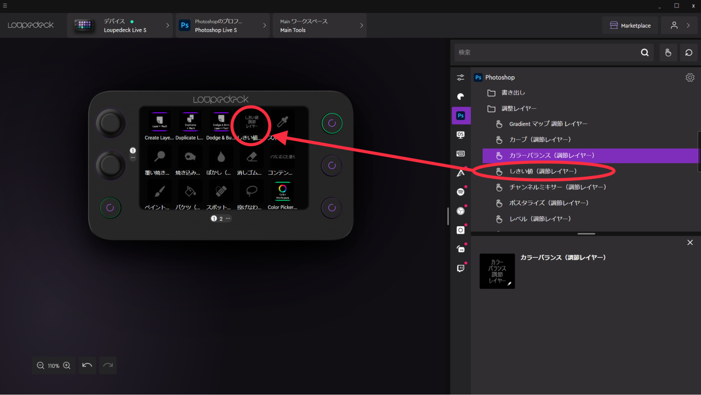The image size is (701, 395).
Task: Click the 消しゴム eraser tool button
Action: 252,157
